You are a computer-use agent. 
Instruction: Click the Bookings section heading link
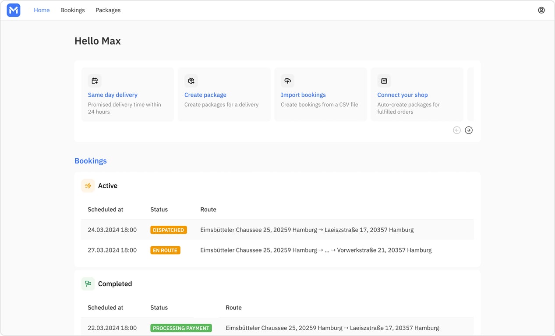click(91, 161)
